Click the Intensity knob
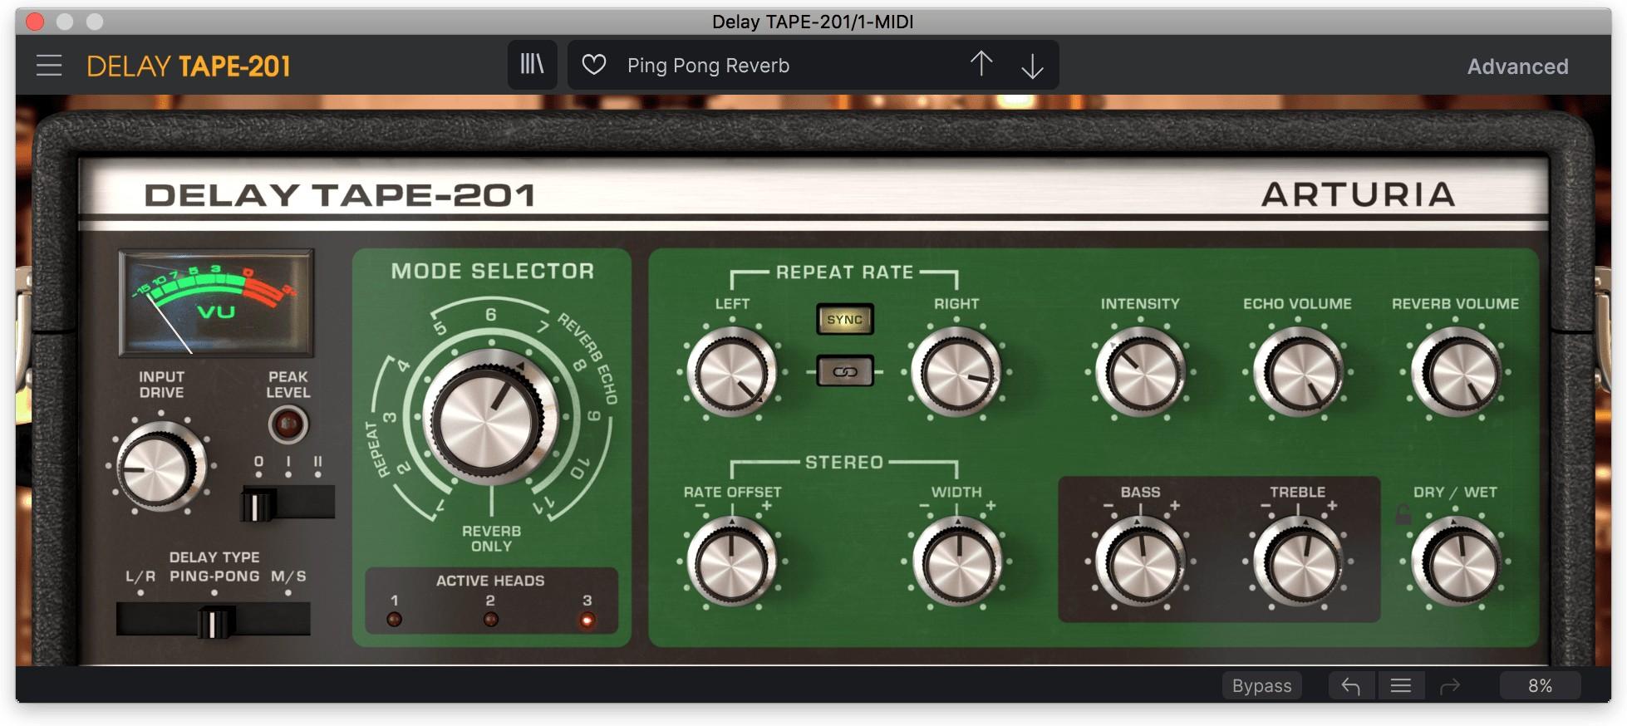 click(x=1140, y=373)
